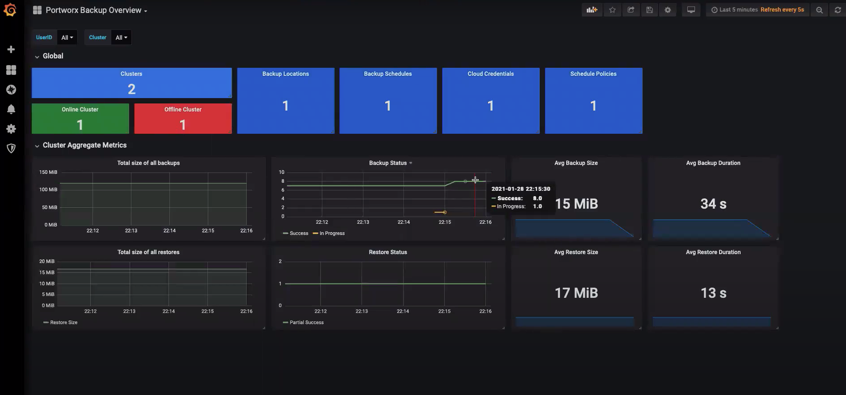Save the dashboard with disk icon

649,10
